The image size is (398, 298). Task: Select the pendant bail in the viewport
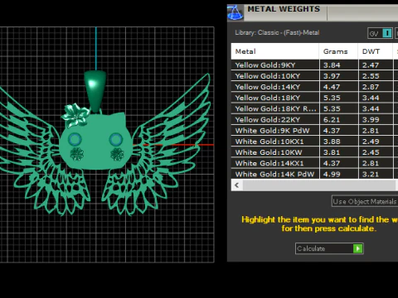tap(95, 91)
